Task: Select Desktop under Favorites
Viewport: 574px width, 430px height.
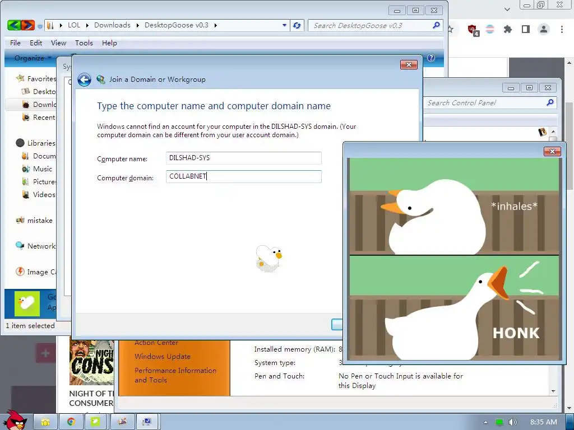Action: coord(39,91)
